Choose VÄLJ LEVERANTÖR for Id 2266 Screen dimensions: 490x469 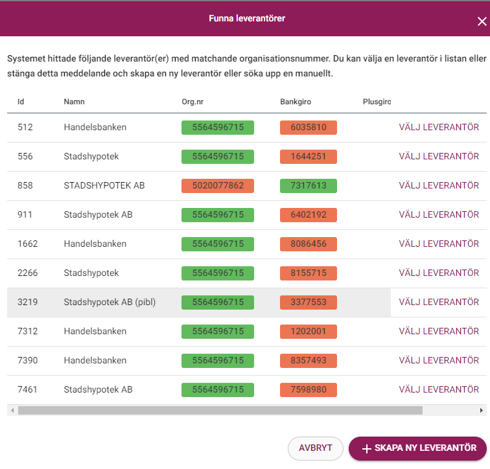click(438, 273)
